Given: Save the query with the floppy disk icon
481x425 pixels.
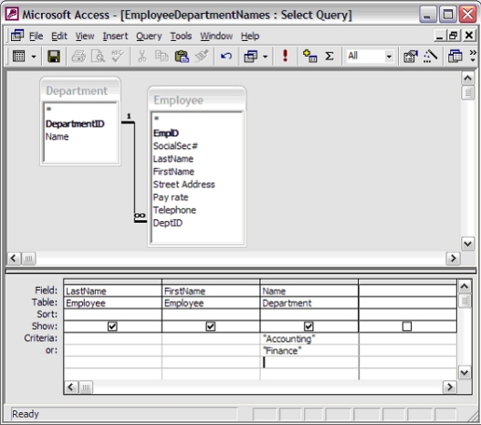Looking at the screenshot, I should (x=54, y=57).
